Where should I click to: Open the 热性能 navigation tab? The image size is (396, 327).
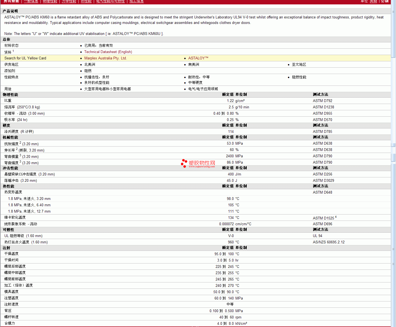(x=86, y=1)
